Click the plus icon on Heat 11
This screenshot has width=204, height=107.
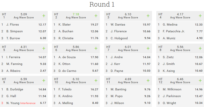tap(148, 81)
